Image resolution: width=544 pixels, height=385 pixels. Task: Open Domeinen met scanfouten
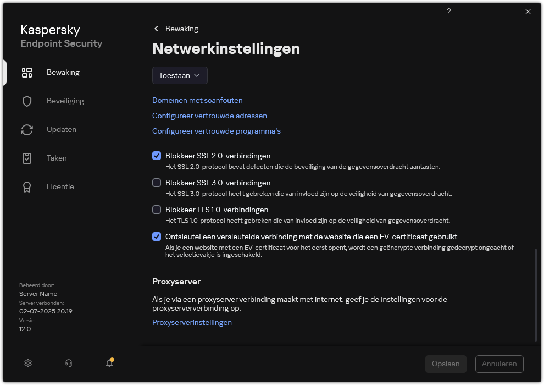(197, 100)
